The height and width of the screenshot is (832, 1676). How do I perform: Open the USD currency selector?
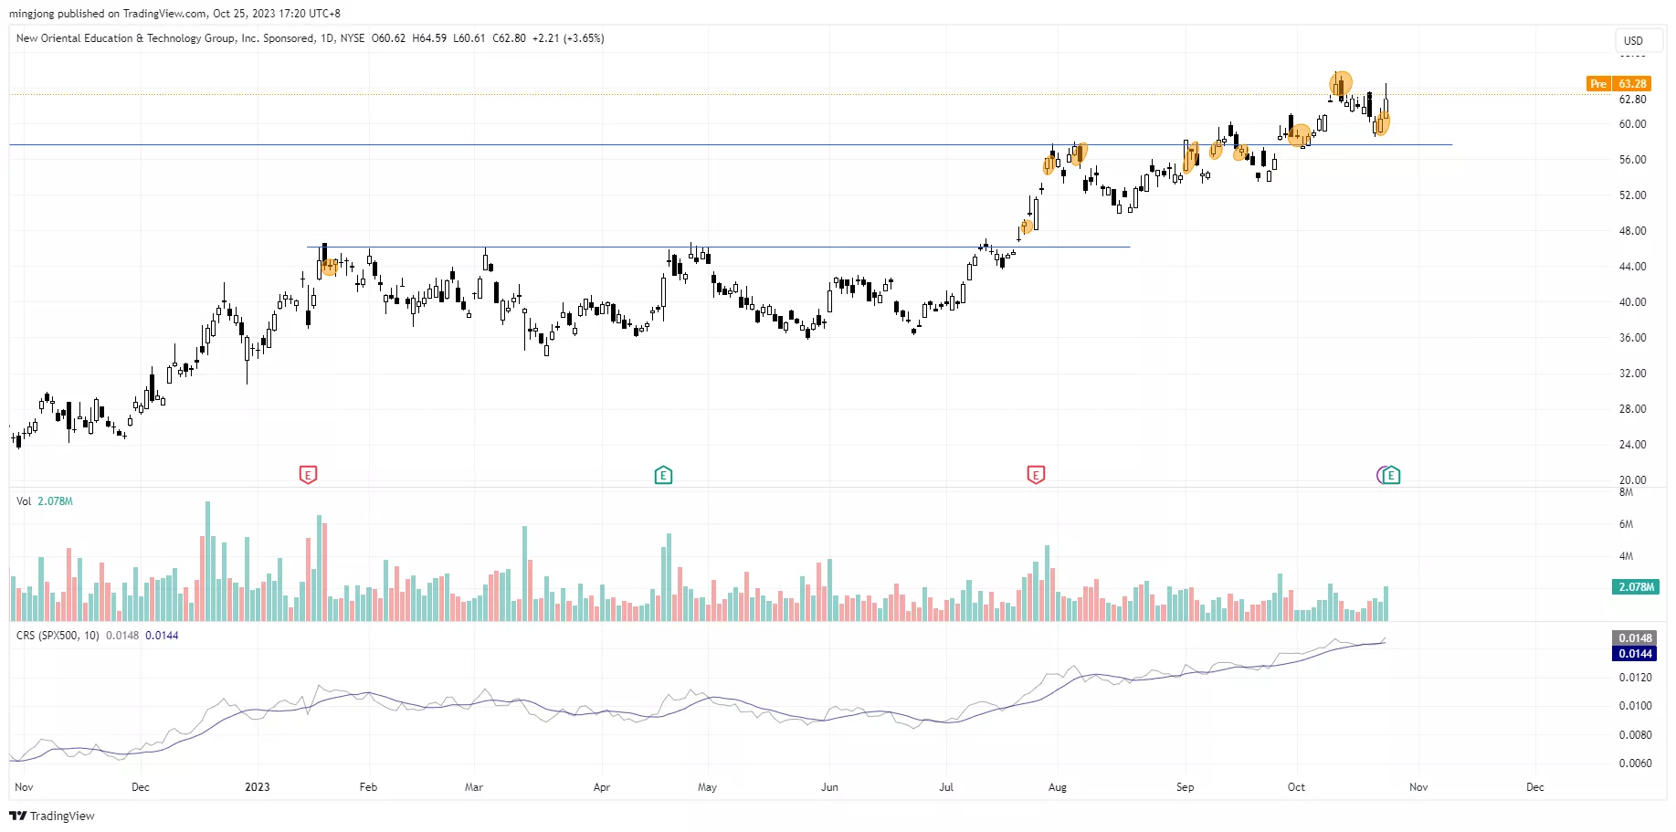tap(1633, 40)
